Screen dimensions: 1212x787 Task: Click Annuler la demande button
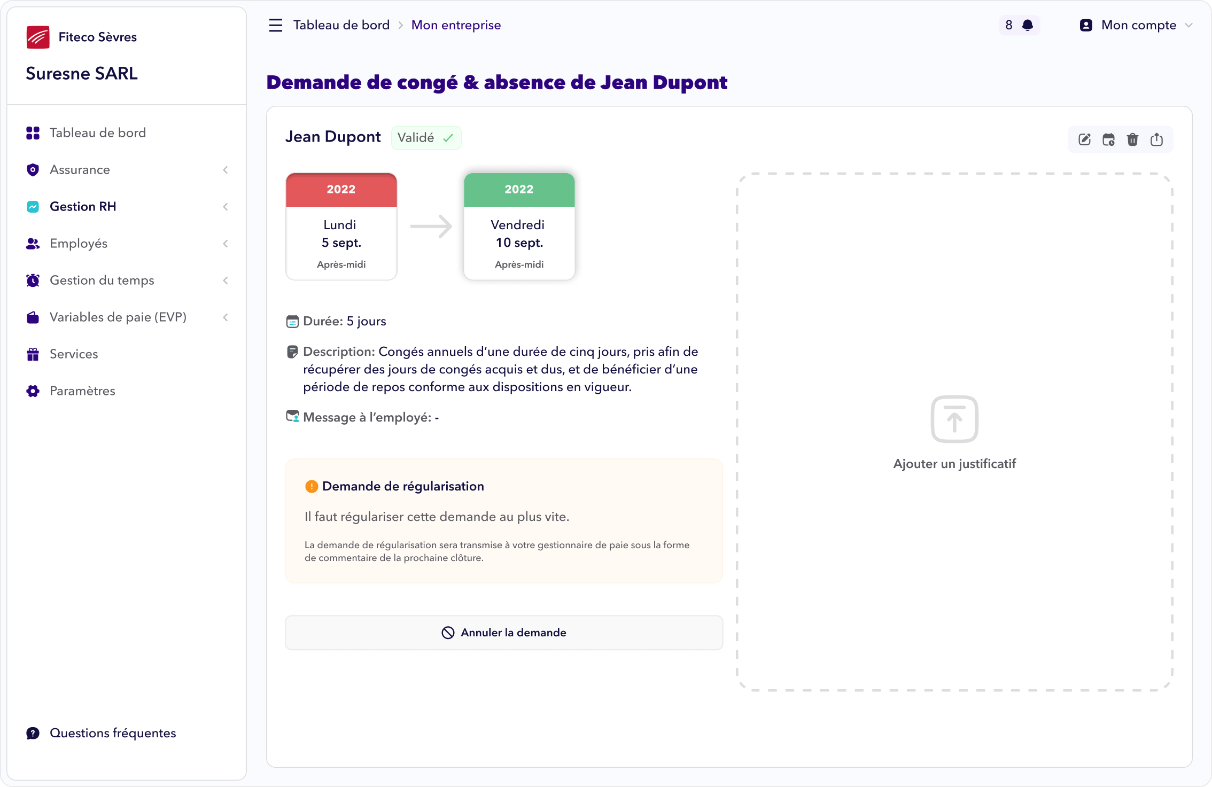pos(503,633)
